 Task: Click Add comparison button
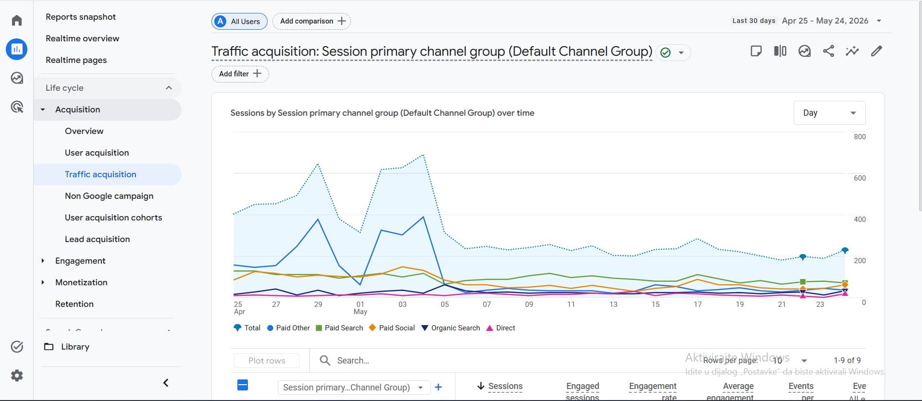312,21
